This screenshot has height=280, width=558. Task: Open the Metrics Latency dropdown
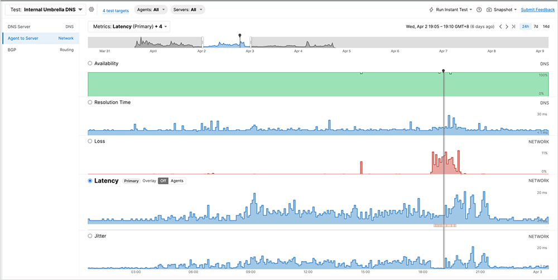pos(129,27)
